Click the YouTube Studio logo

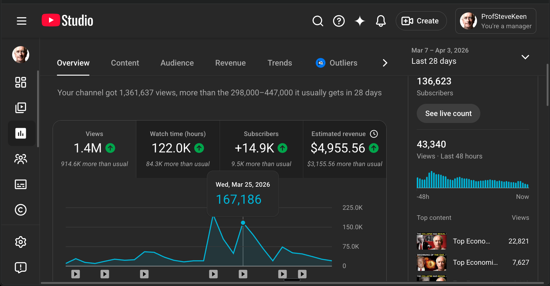click(x=68, y=21)
